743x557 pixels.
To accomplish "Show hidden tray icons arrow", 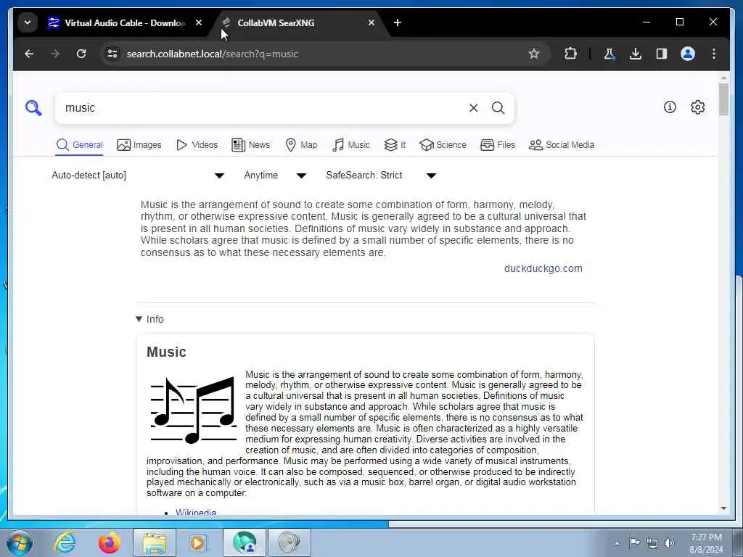I will pyautogui.click(x=617, y=544).
